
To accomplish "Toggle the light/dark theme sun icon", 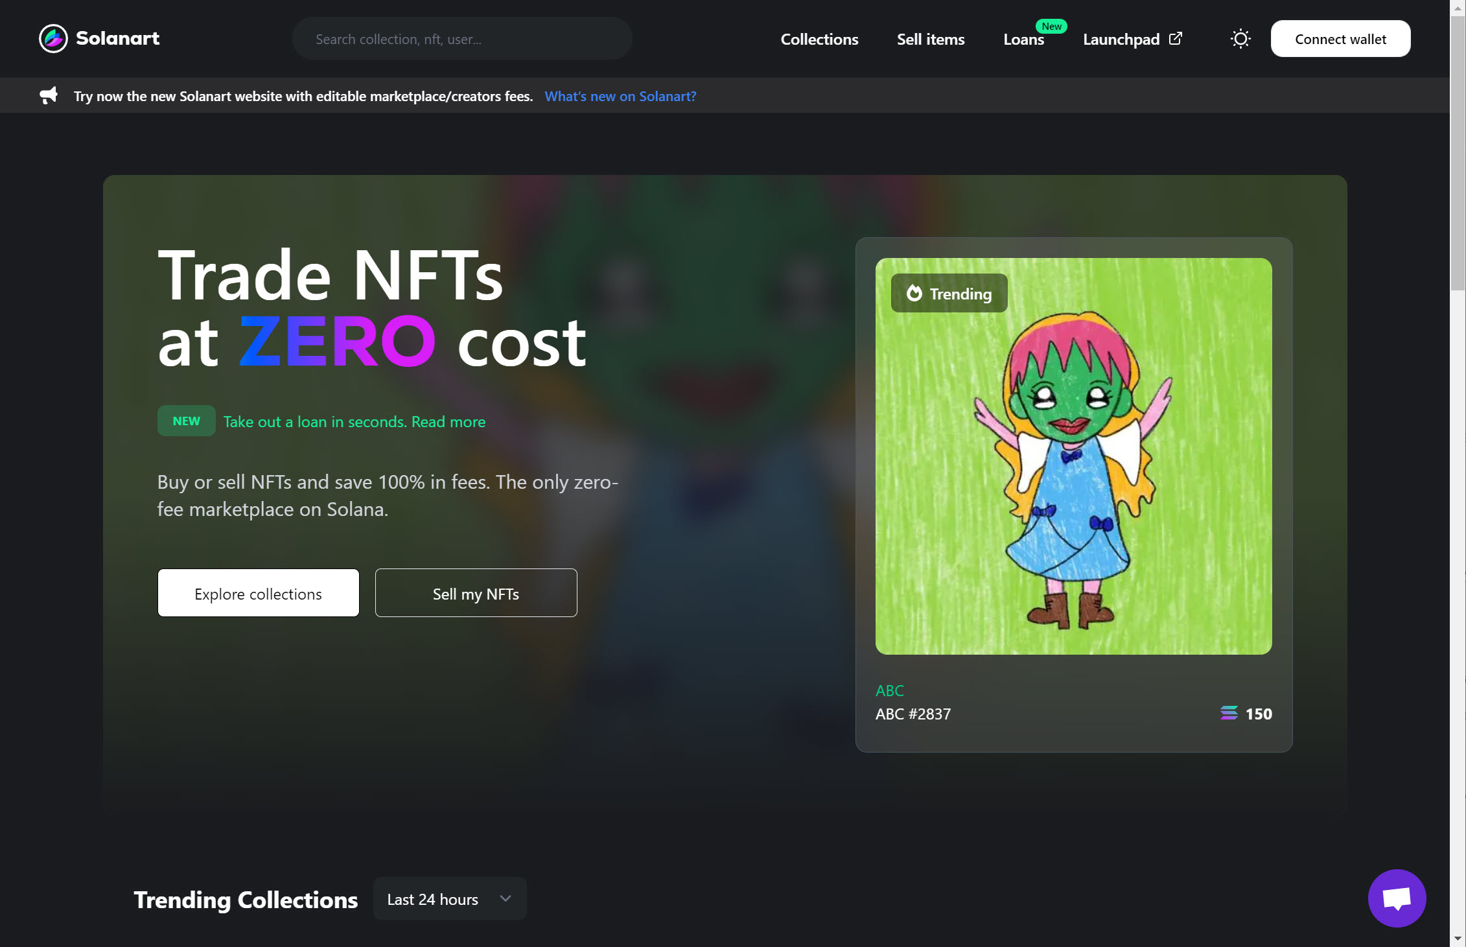I will [x=1240, y=39].
